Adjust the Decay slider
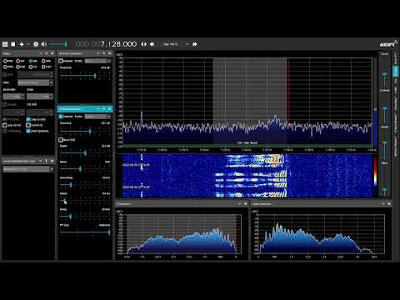 (x=85, y=216)
